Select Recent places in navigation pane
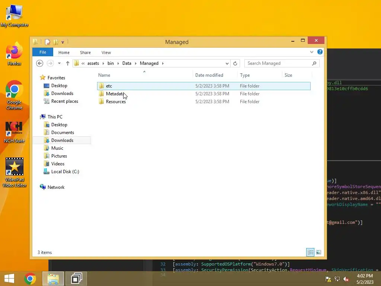The width and height of the screenshot is (381, 286). point(65,101)
